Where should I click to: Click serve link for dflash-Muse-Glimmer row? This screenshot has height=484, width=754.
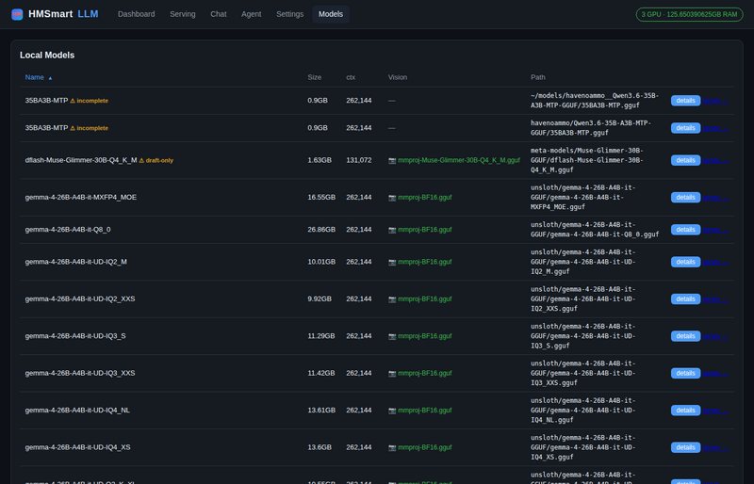(715, 160)
